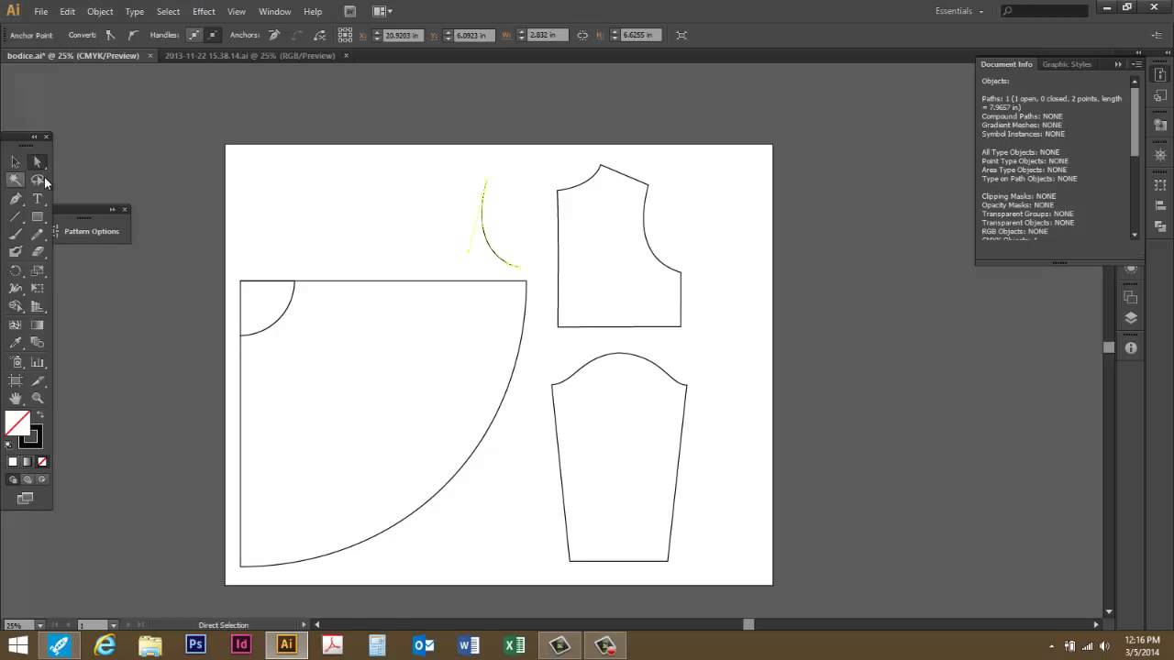Select the Pen tool
This screenshot has height=660, width=1174.
16,199
